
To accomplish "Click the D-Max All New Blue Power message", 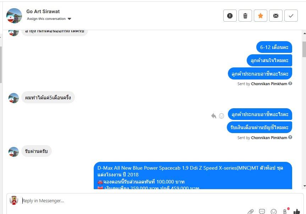I will pyautogui.click(x=193, y=176).
